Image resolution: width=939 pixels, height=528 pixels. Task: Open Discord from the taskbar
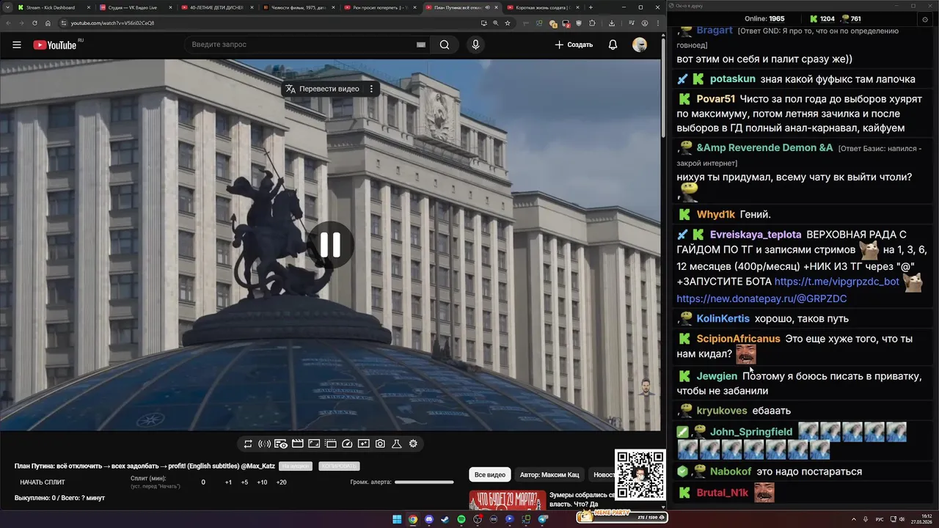(429, 519)
